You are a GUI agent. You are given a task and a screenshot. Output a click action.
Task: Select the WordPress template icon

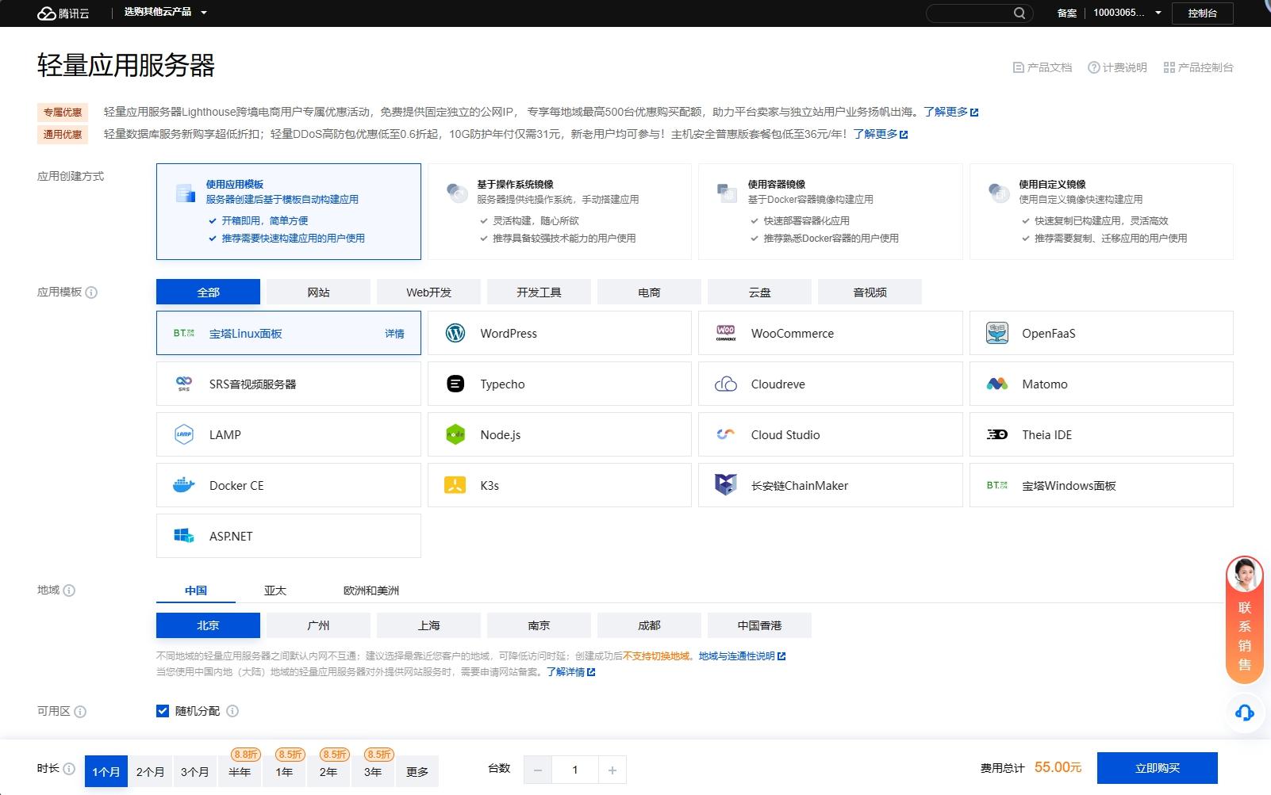click(x=455, y=333)
